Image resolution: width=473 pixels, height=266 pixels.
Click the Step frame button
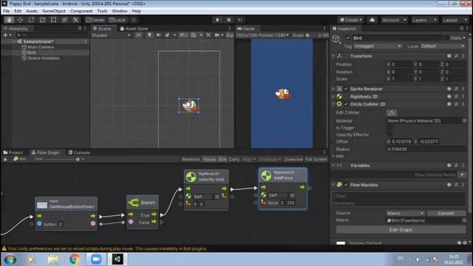pyautogui.click(x=239, y=20)
